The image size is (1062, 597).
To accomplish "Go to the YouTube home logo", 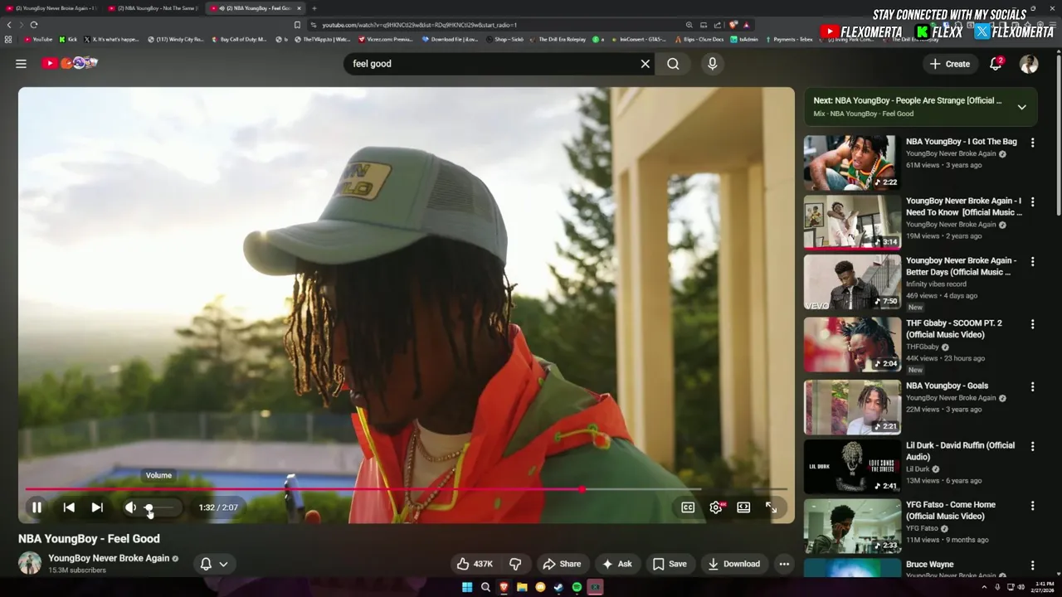I will pyautogui.click(x=70, y=63).
